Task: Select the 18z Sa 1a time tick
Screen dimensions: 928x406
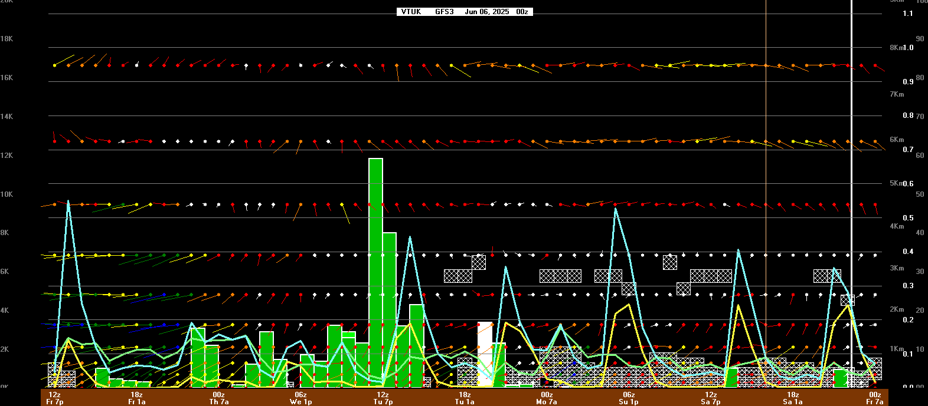Action: coord(793,398)
